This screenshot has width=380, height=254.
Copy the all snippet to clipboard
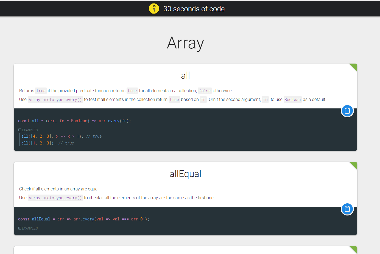347,111
